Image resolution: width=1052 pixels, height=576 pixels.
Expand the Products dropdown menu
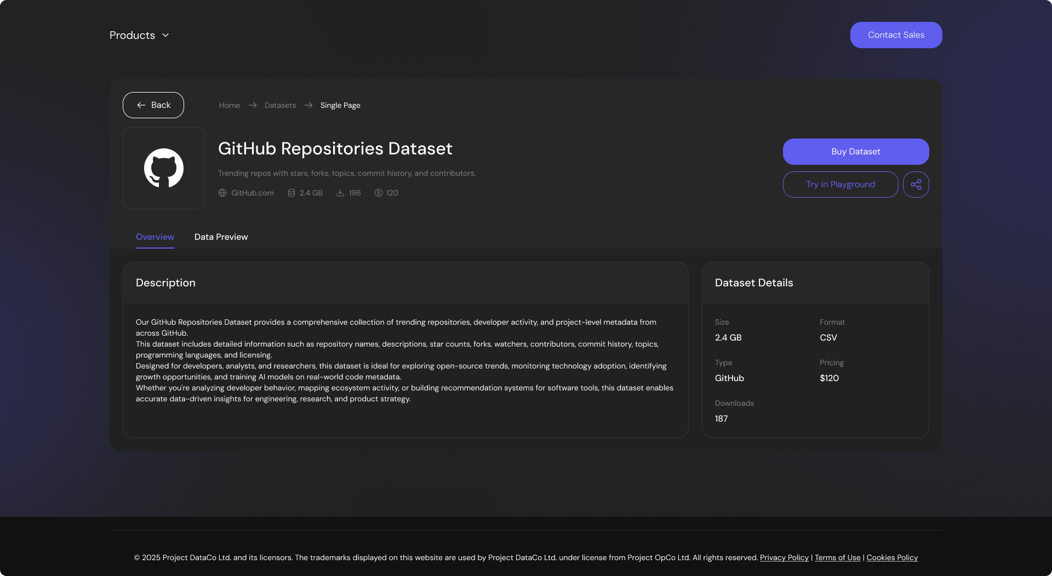[133, 35]
